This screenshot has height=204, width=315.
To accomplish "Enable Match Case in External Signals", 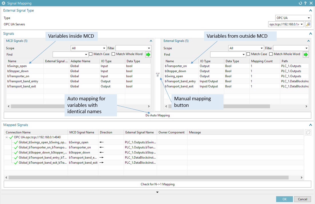I will coord(248,54).
